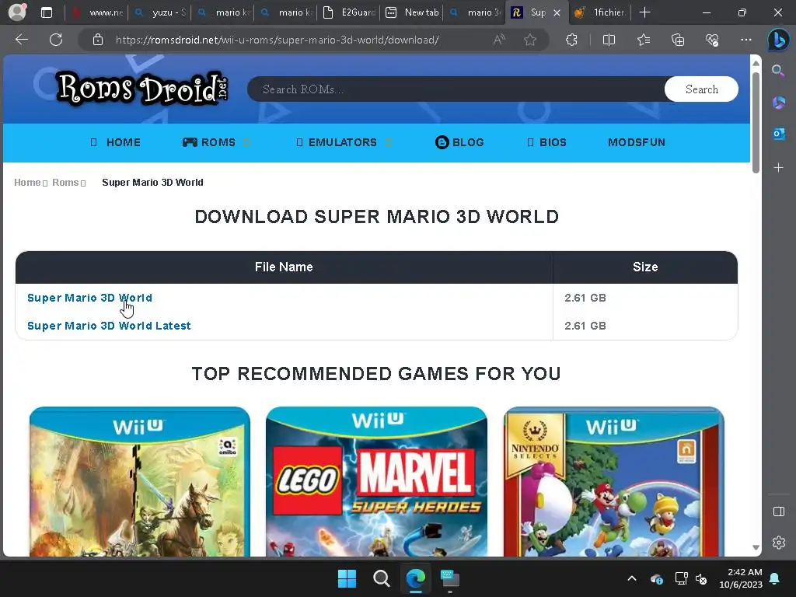Switch to the New tab tab
796x597 pixels.
tap(412, 12)
